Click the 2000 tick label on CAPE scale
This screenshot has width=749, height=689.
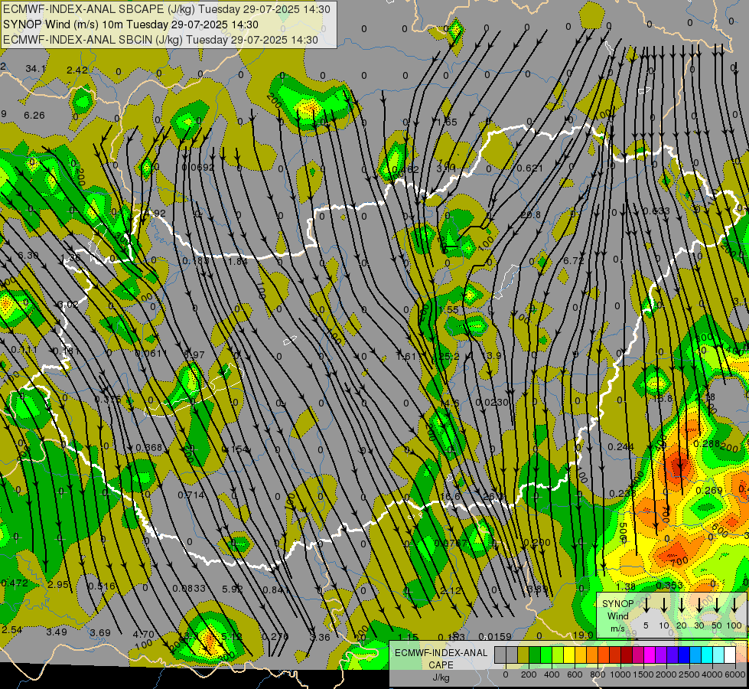(x=666, y=674)
